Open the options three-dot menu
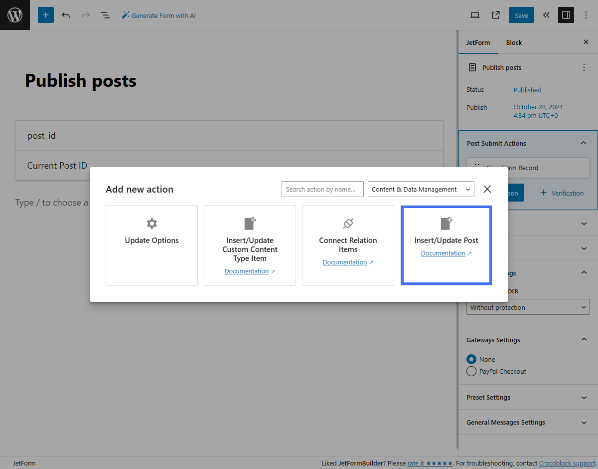The width and height of the screenshot is (598, 469). click(586, 15)
